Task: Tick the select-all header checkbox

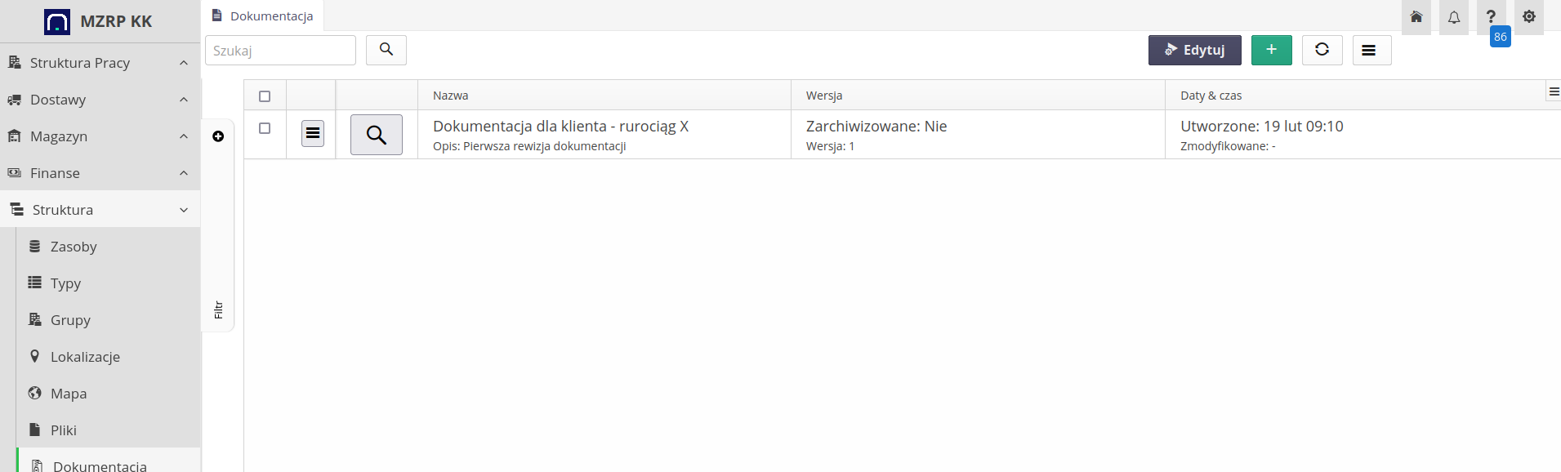Action: (265, 96)
